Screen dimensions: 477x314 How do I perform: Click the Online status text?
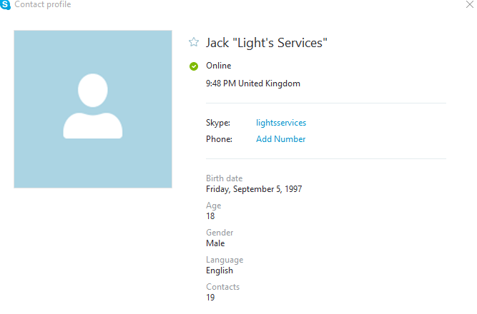point(219,66)
